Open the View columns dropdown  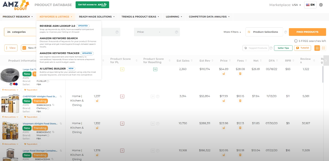[11, 48]
